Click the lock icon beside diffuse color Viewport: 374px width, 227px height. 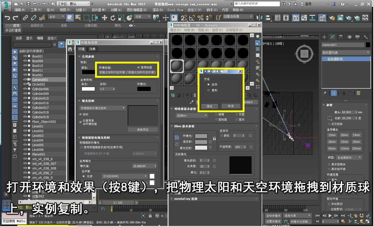214,138
